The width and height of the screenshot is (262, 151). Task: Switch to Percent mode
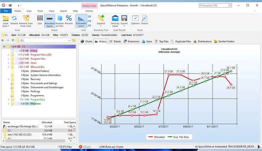pyautogui.click(x=69, y=20)
